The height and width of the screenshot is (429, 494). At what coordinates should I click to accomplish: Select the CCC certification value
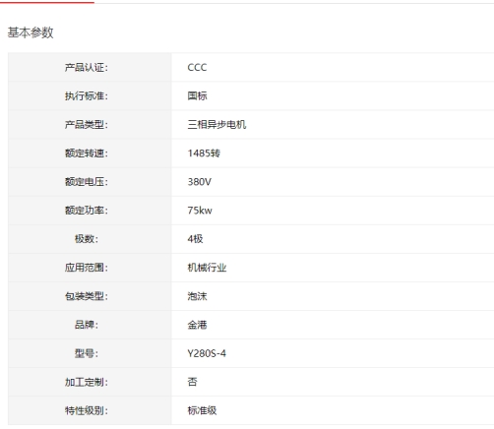pyautogui.click(x=197, y=67)
